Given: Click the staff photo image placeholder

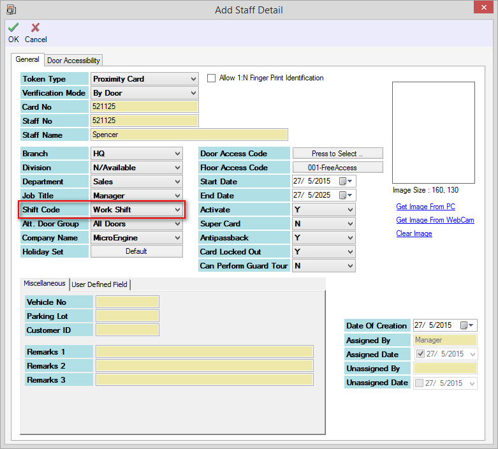Looking at the screenshot, I should (x=433, y=133).
